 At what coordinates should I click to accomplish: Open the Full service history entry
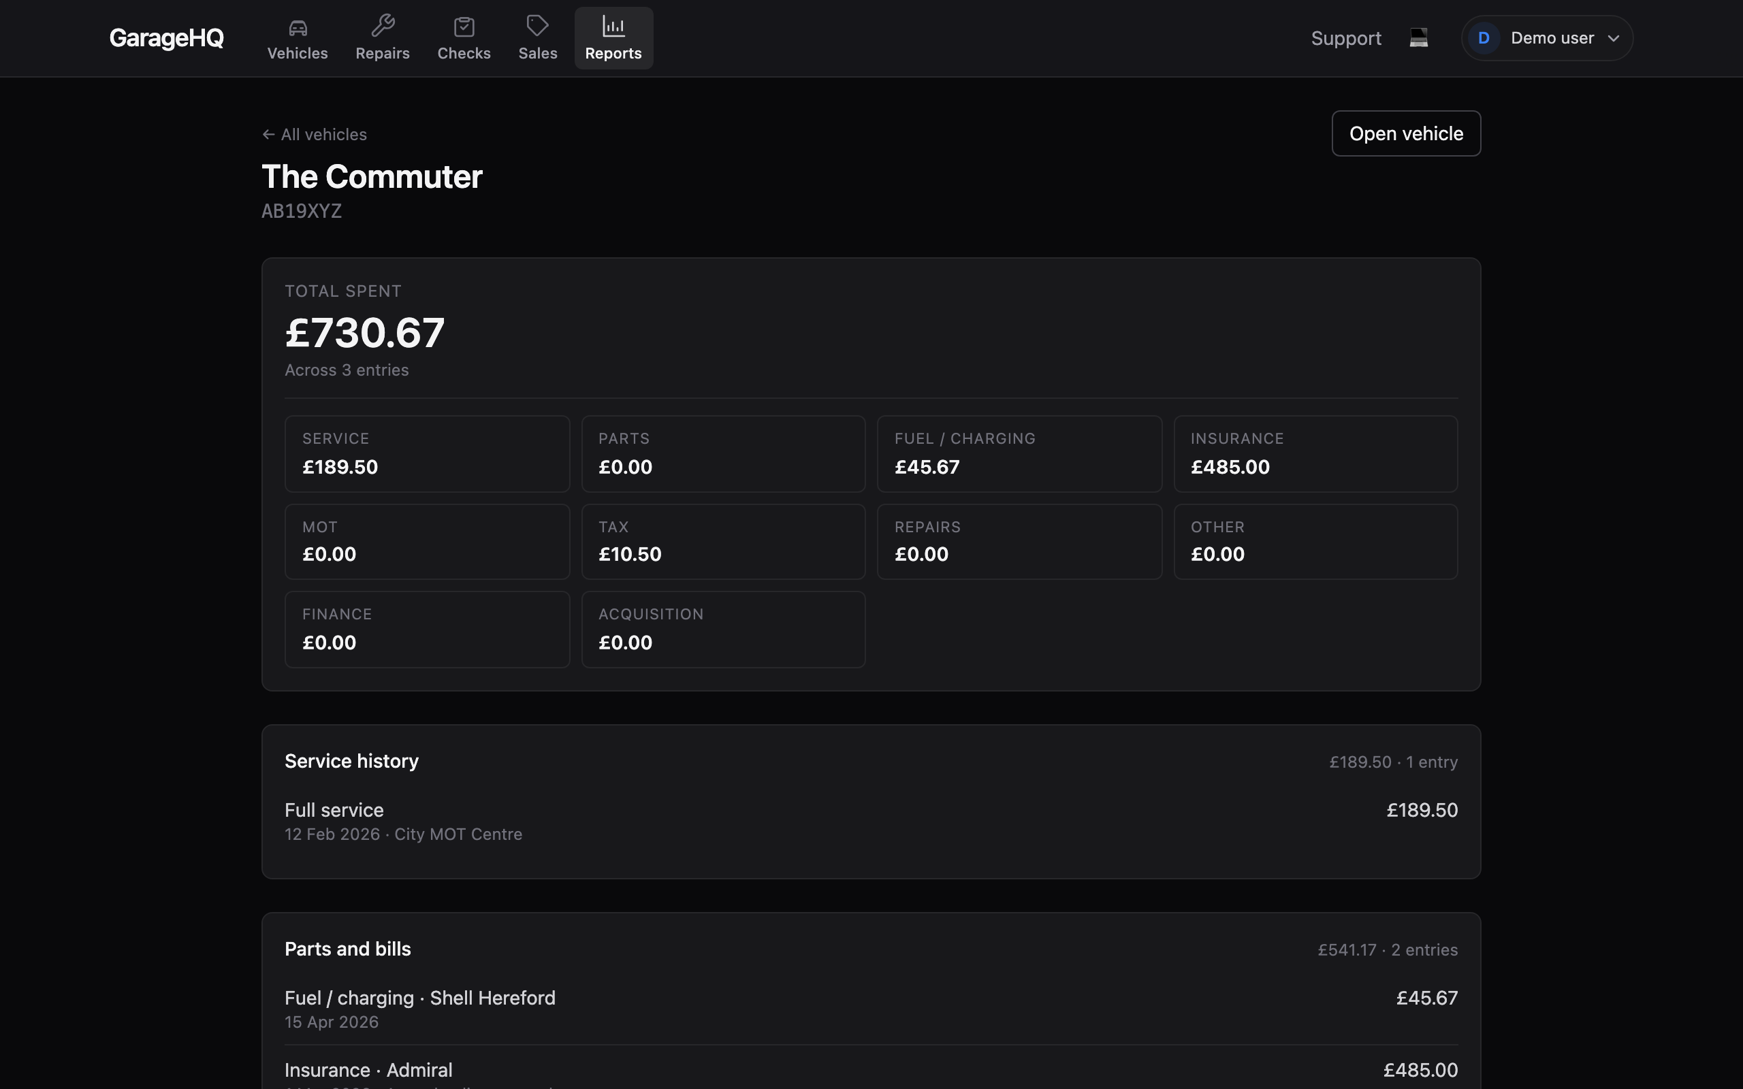(871, 821)
